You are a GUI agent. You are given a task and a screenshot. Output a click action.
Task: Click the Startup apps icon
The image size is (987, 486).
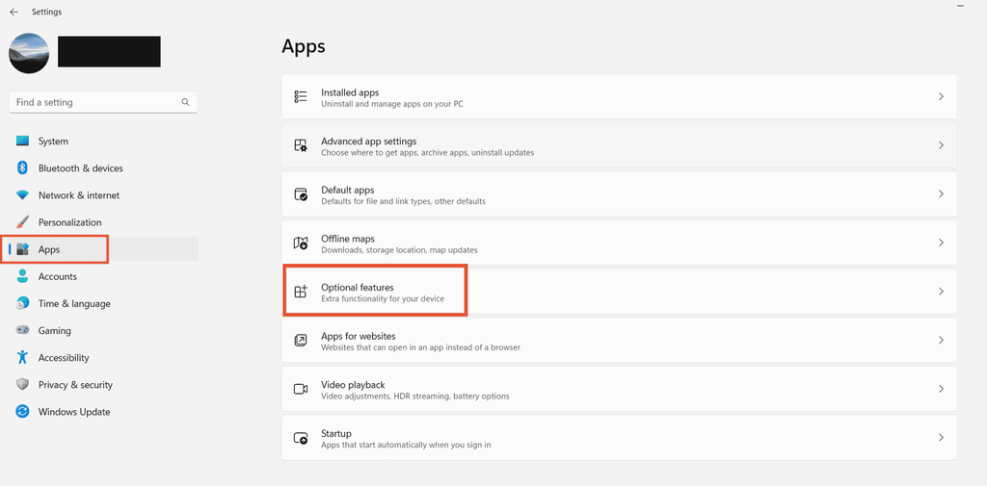coord(301,438)
